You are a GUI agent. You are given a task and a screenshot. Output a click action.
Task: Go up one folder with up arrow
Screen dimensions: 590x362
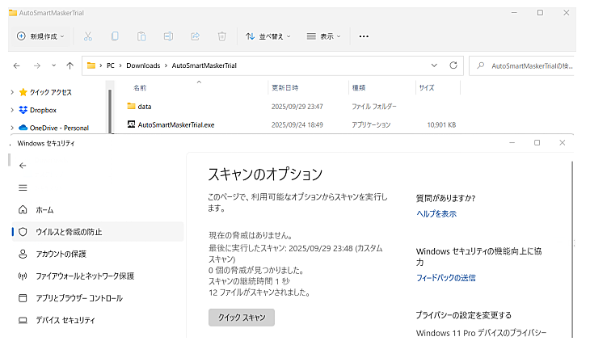[70, 65]
